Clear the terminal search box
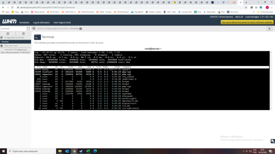The image size is (275, 154). (28, 29)
